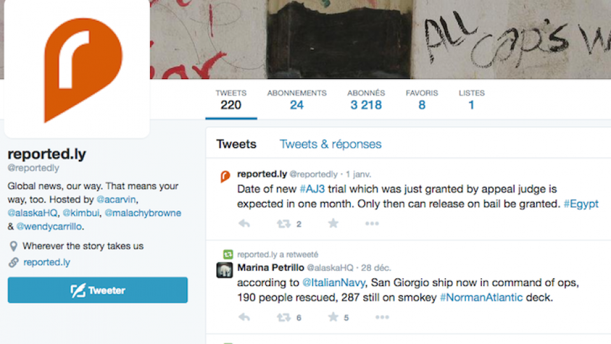Screen dimensions: 611x344
Task: Reply to the Marina Petrillo tweet
Action: coord(244,317)
